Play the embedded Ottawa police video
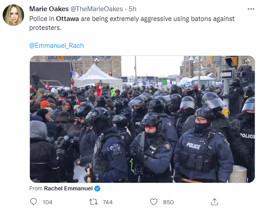 click(142, 119)
